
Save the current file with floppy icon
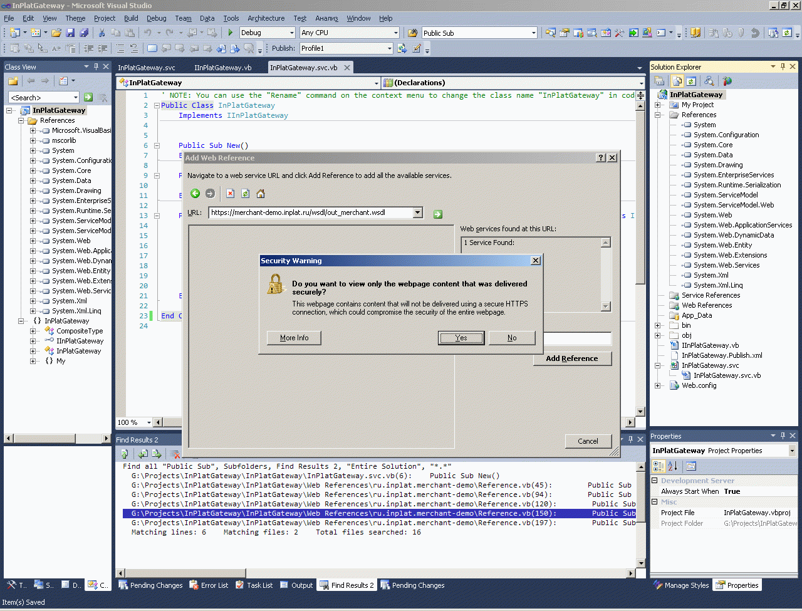point(70,33)
